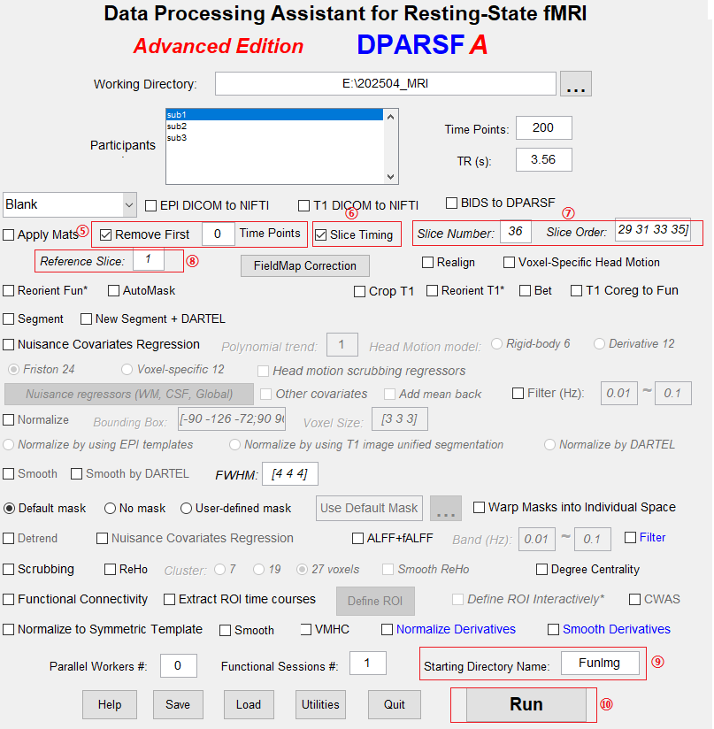This screenshot has height=729, width=714.
Task: Open the Blank template dropdown
Action: (x=70, y=205)
